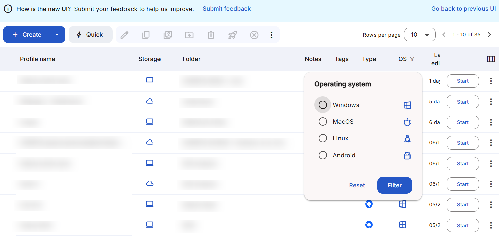Go to the next page of profiles
Image resolution: width=499 pixels, height=237 pixels.
click(x=489, y=35)
